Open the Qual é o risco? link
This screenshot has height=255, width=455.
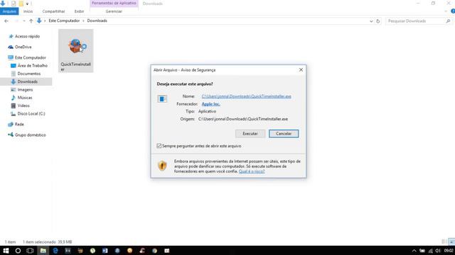point(252,171)
